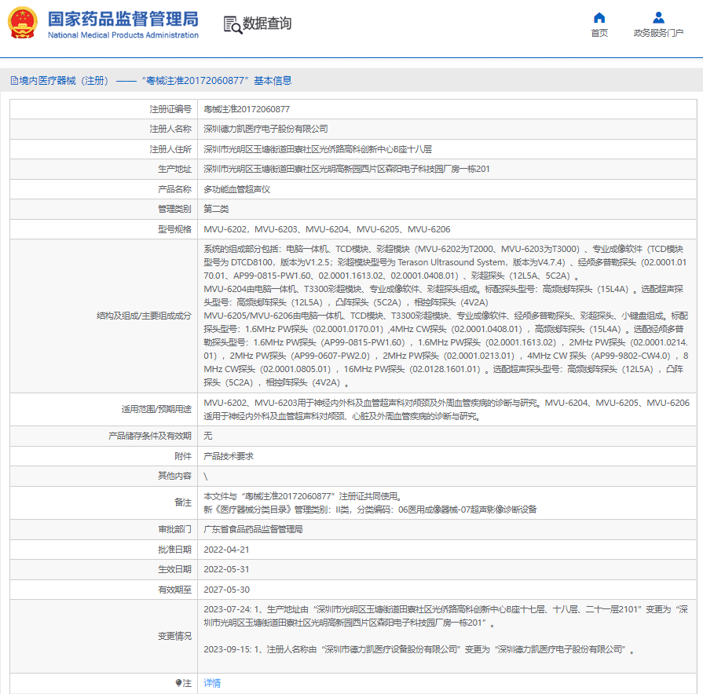Click the 2023-09-15 change record entry
The width and height of the screenshot is (703, 694).
[419, 650]
